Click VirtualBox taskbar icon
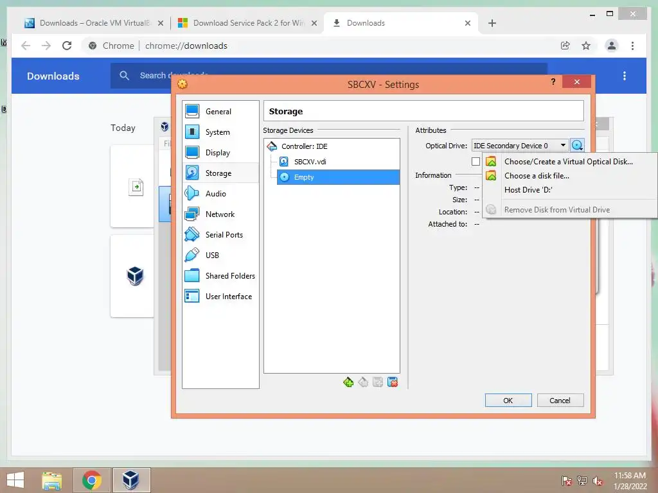Image resolution: width=658 pixels, height=493 pixels. (131, 480)
